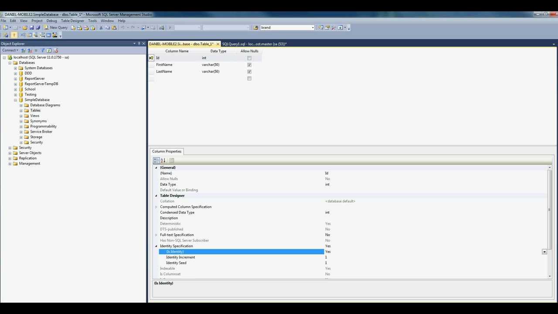Click the Manage Indexes and Keys icon
Image resolution: width=558 pixels, height=314 pixels.
[x=29, y=35]
